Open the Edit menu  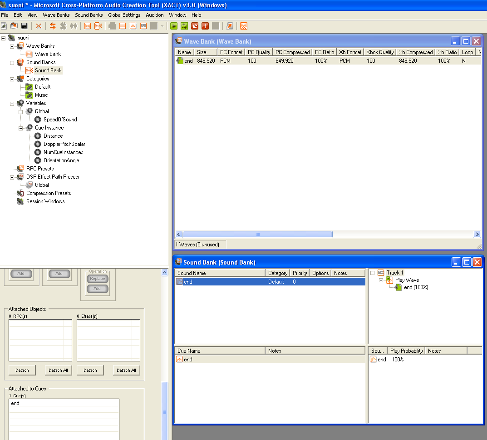[x=18, y=15]
